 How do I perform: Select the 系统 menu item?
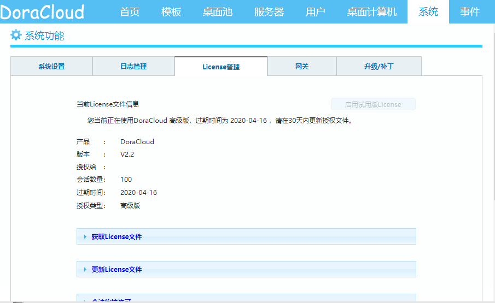[x=428, y=12]
